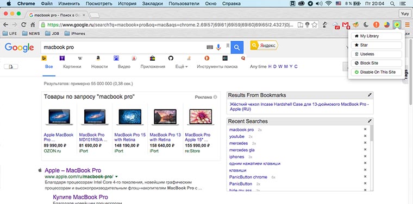Screen dimensions: 413x204
Task: Open the pie chart extension
Action: (x=386, y=25)
